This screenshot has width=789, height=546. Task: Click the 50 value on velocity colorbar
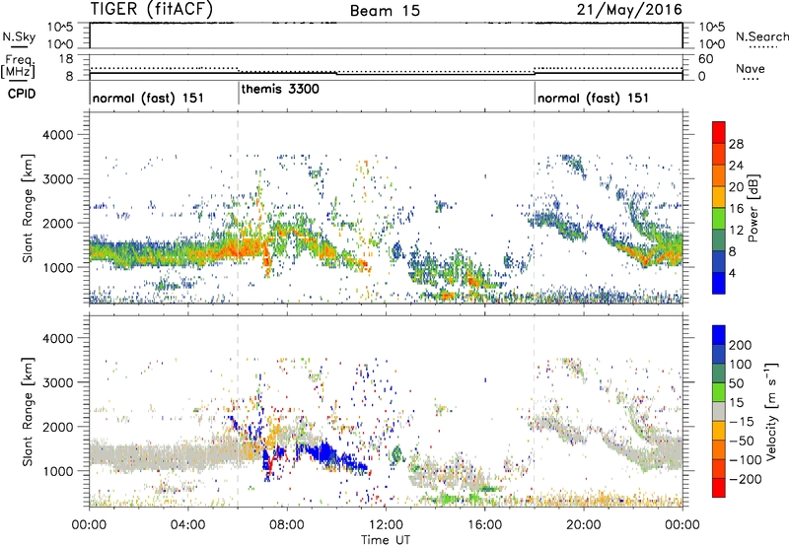pyautogui.click(x=736, y=383)
